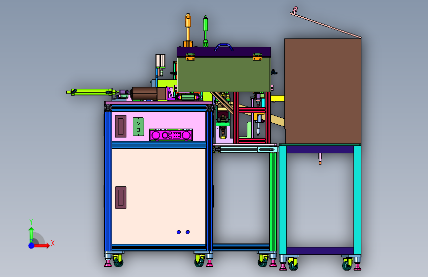Screen dimensions: 428x277
Task: Select the dark purple lid above the hopper
Action: pyautogui.click(x=224, y=52)
